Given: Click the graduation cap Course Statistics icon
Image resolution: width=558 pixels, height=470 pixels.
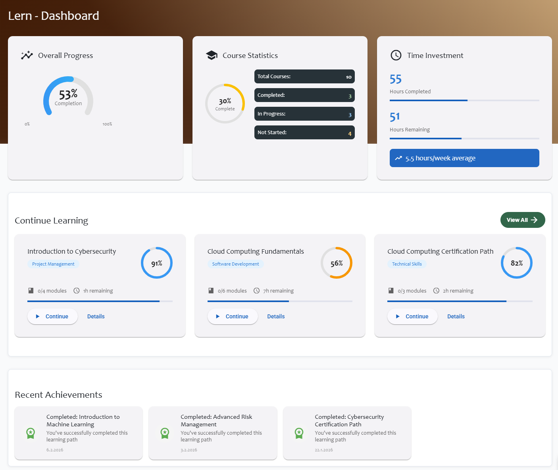Looking at the screenshot, I should coord(212,56).
